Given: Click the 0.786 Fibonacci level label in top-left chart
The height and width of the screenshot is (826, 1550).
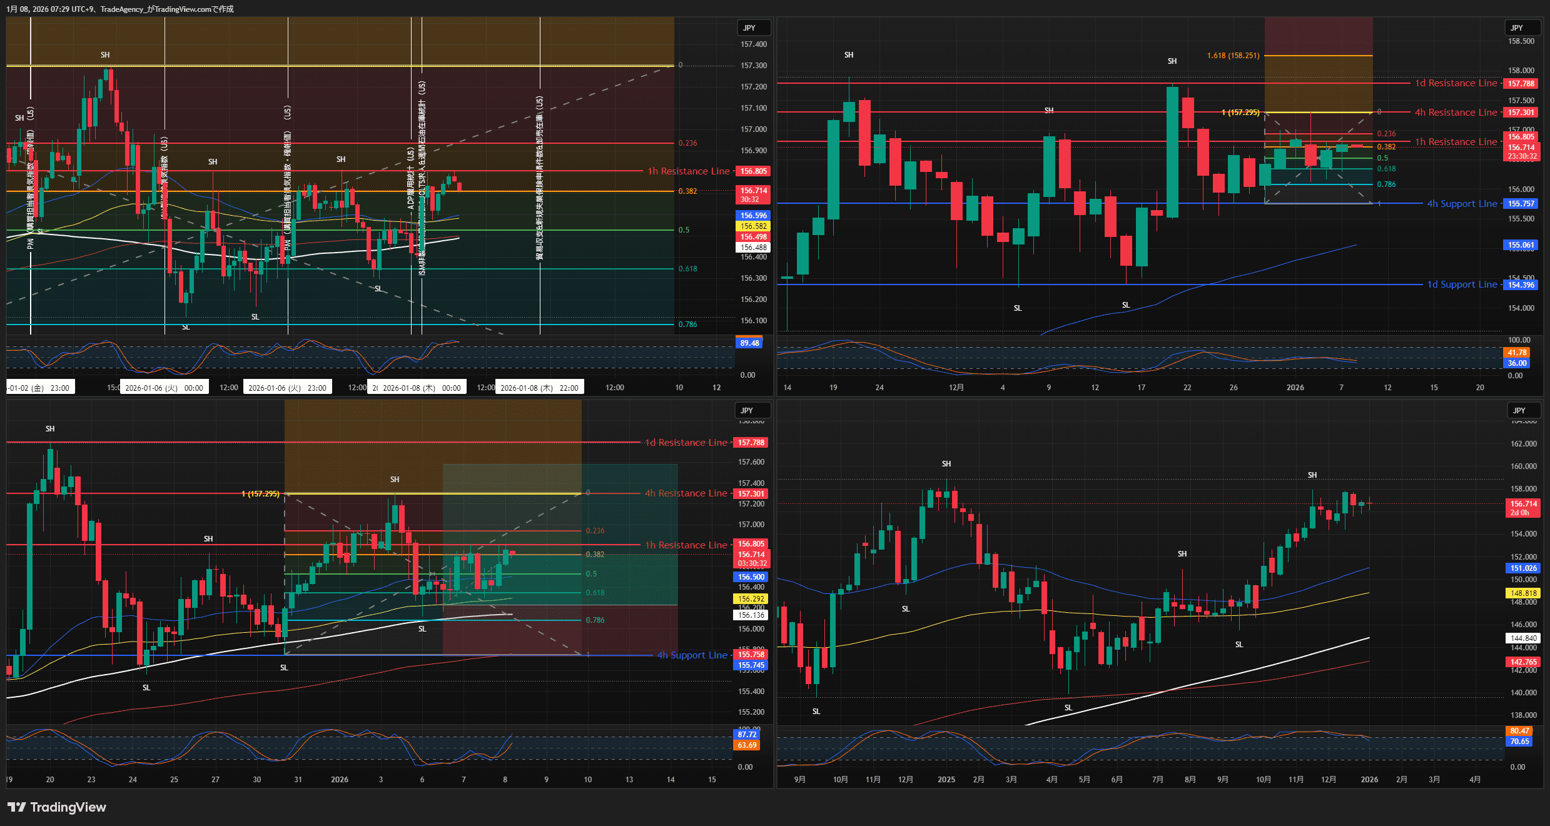Looking at the screenshot, I should click(x=687, y=325).
